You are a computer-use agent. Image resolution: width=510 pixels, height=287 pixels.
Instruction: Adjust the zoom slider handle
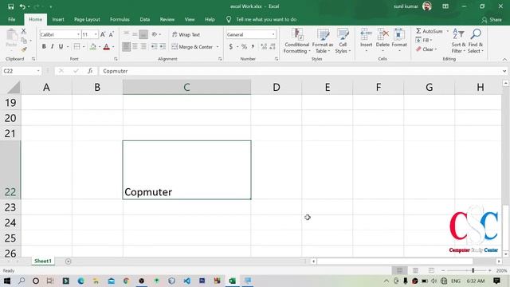473,270
